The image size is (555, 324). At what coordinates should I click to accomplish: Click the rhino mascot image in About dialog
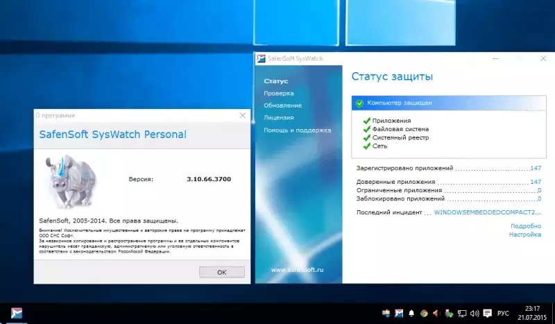point(71,181)
